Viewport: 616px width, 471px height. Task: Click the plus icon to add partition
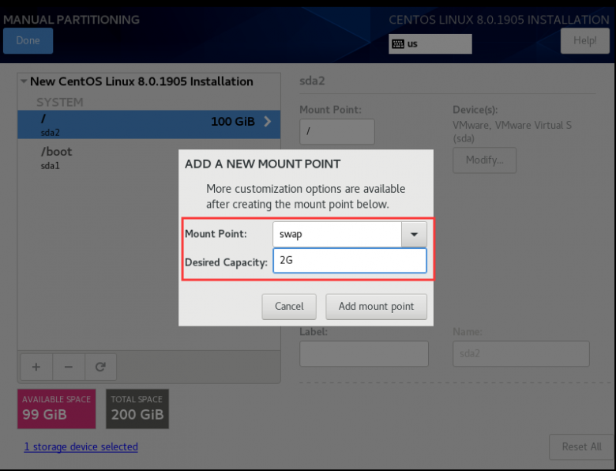click(36, 367)
